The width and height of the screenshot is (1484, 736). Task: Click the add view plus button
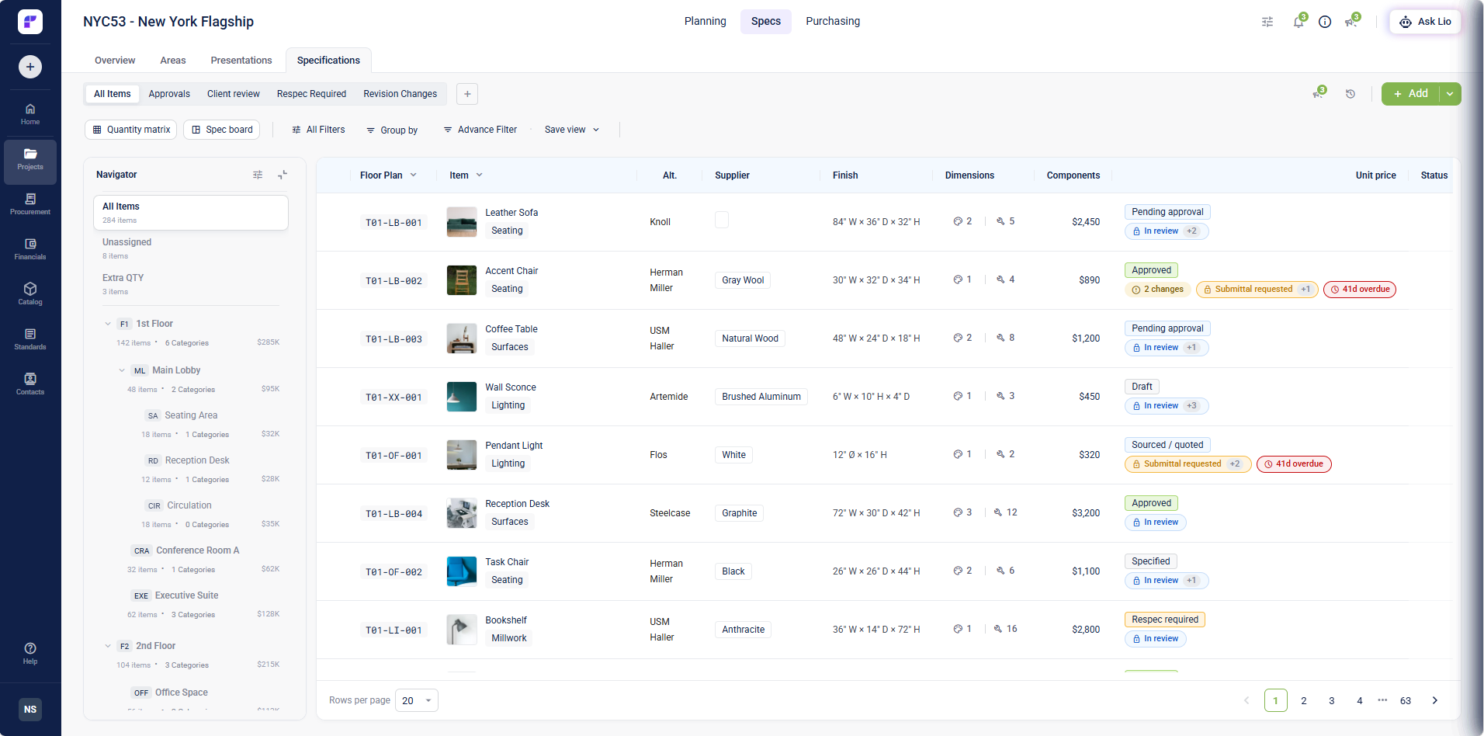[x=467, y=94]
